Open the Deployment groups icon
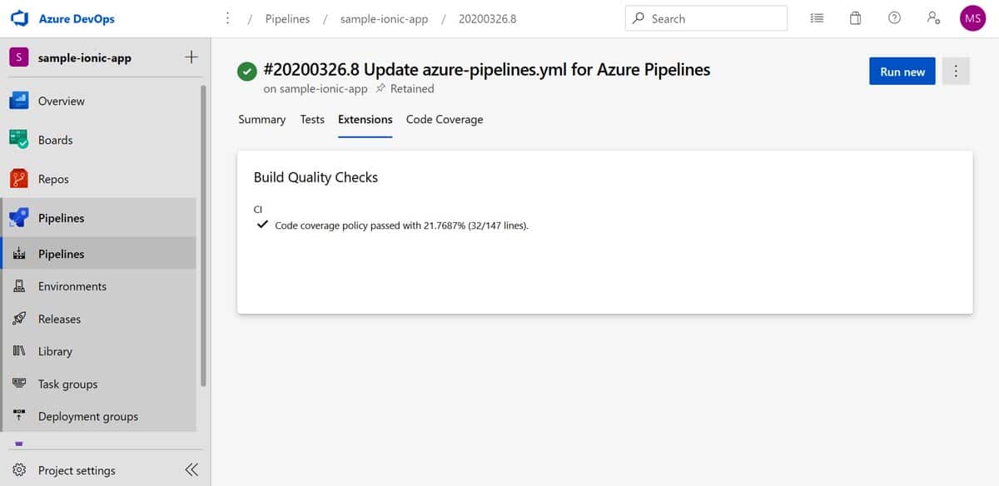The image size is (999, 486). 19,416
